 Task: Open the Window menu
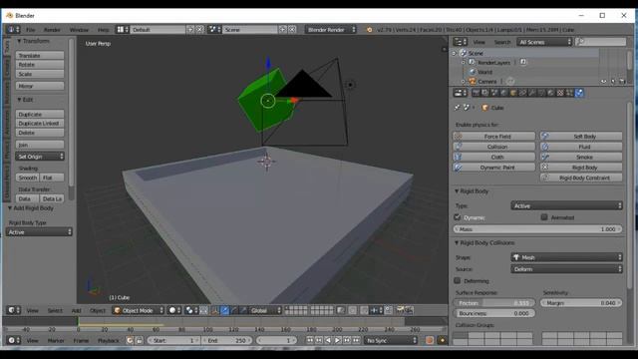79,30
